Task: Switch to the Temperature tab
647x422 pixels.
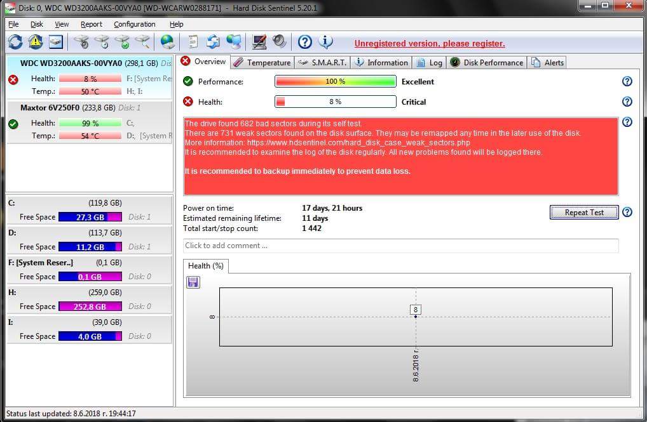Action: point(262,63)
